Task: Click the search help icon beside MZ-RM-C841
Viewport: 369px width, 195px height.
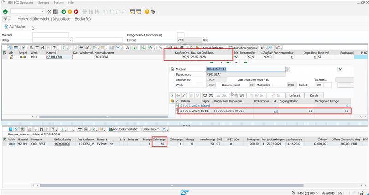Action: pyautogui.click(x=287, y=69)
